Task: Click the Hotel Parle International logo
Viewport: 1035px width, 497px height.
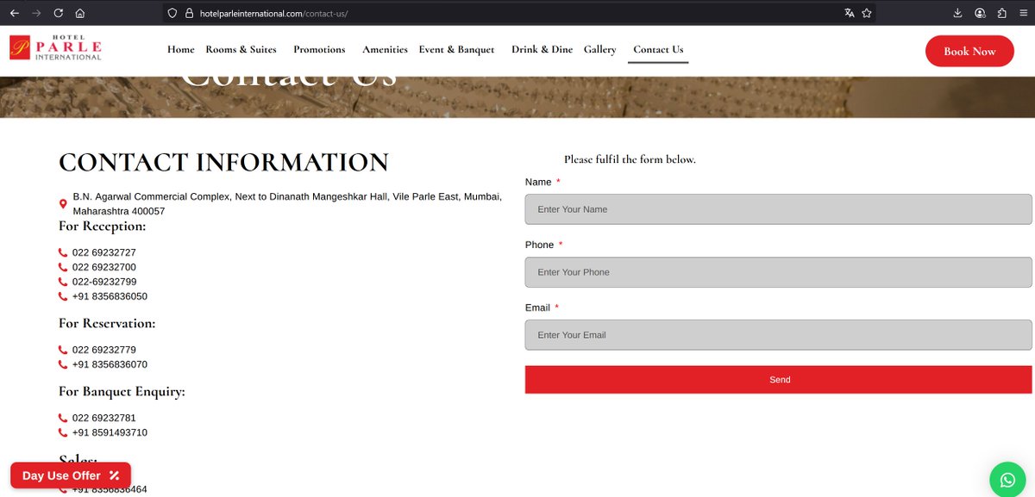Action: (56, 47)
